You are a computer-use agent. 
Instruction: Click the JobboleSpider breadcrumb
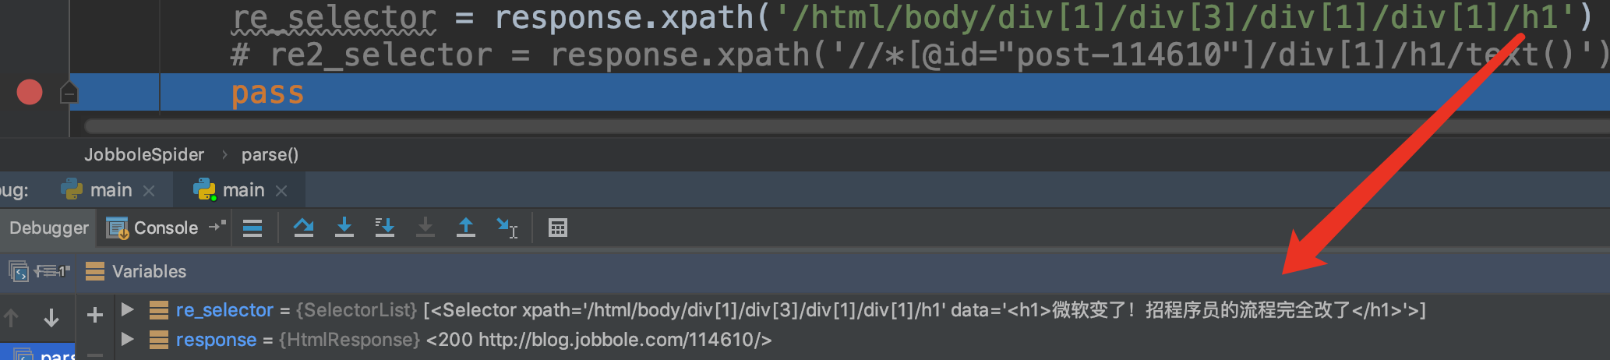pos(144,154)
